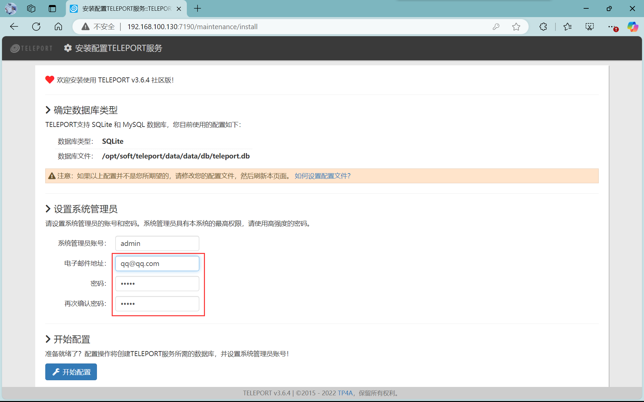The image size is (644, 402).
Task: Click the Copilot icon in toolbar
Action: tap(633, 27)
